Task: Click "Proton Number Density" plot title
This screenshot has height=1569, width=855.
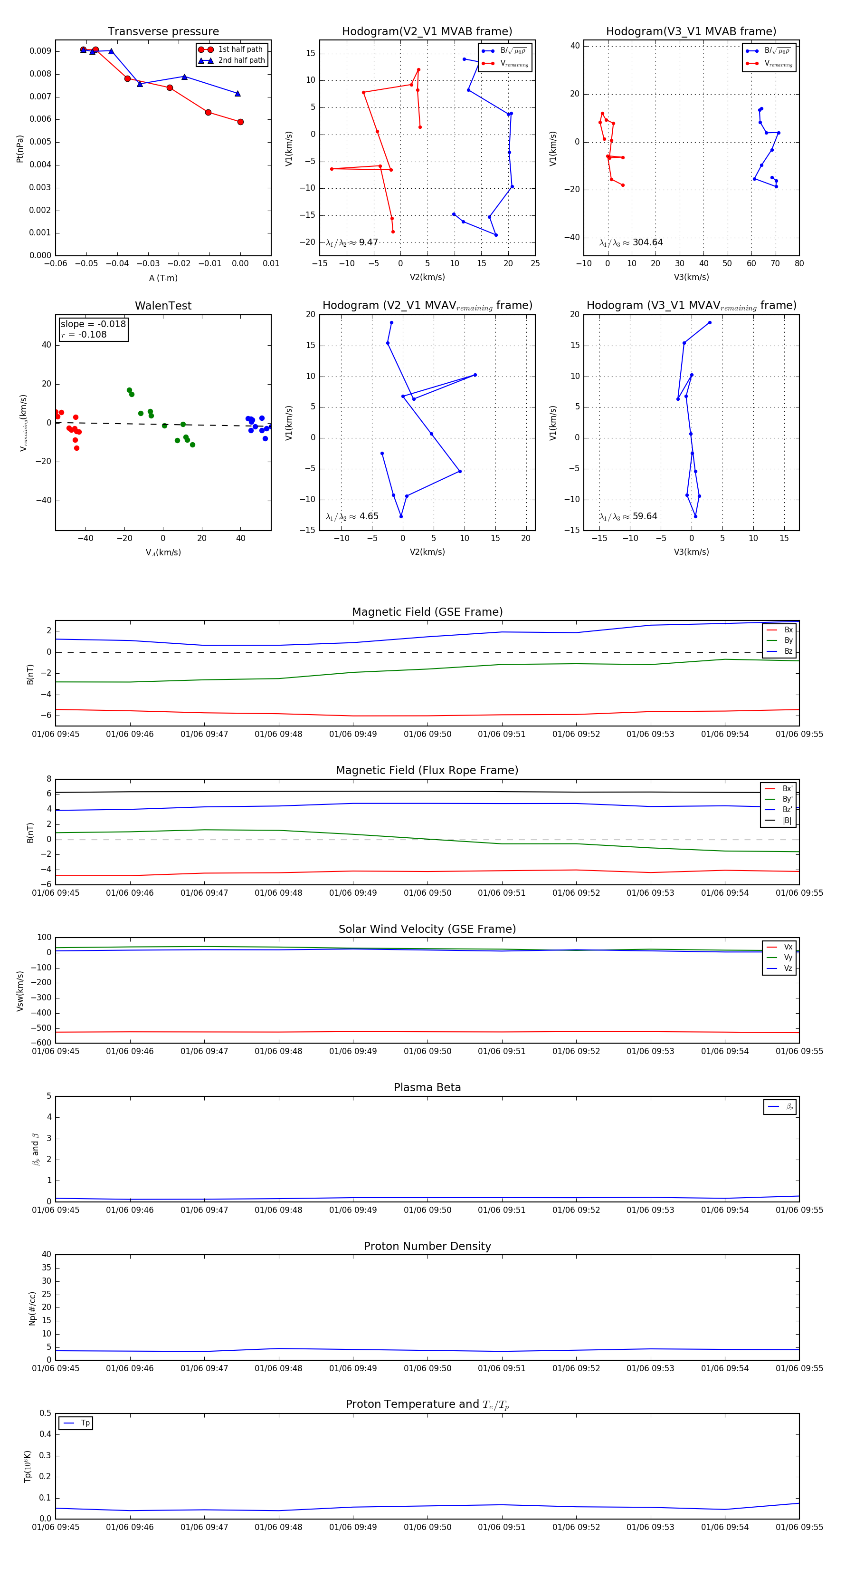Action: pos(427,1246)
